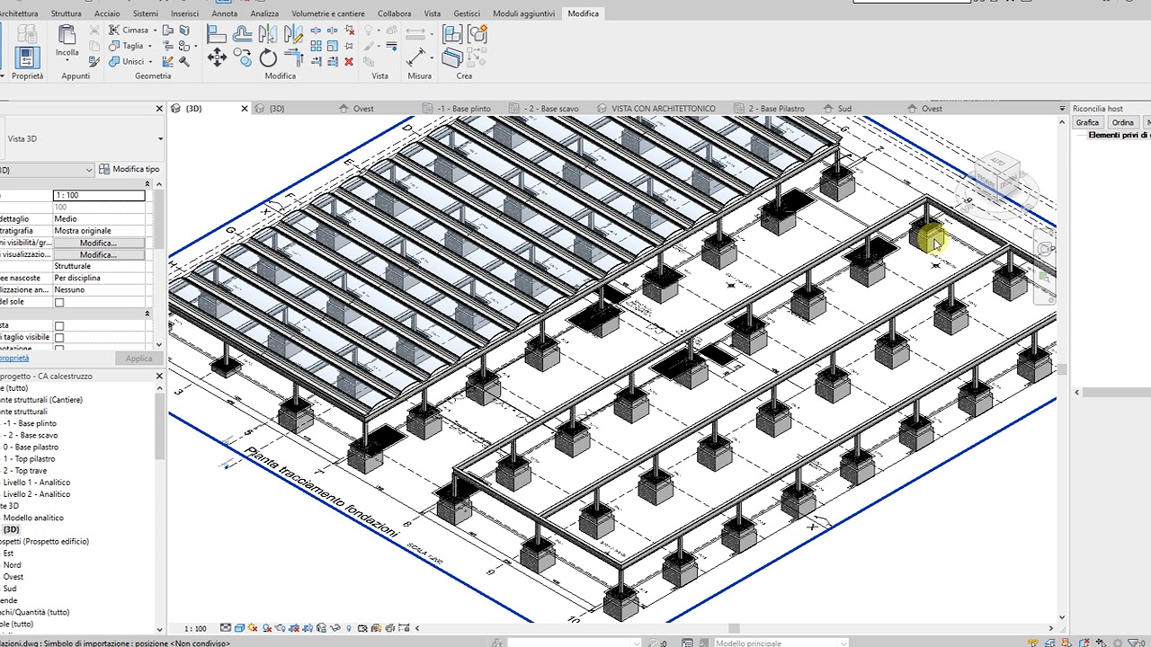Select the Mirror draw axis tool

(x=293, y=34)
